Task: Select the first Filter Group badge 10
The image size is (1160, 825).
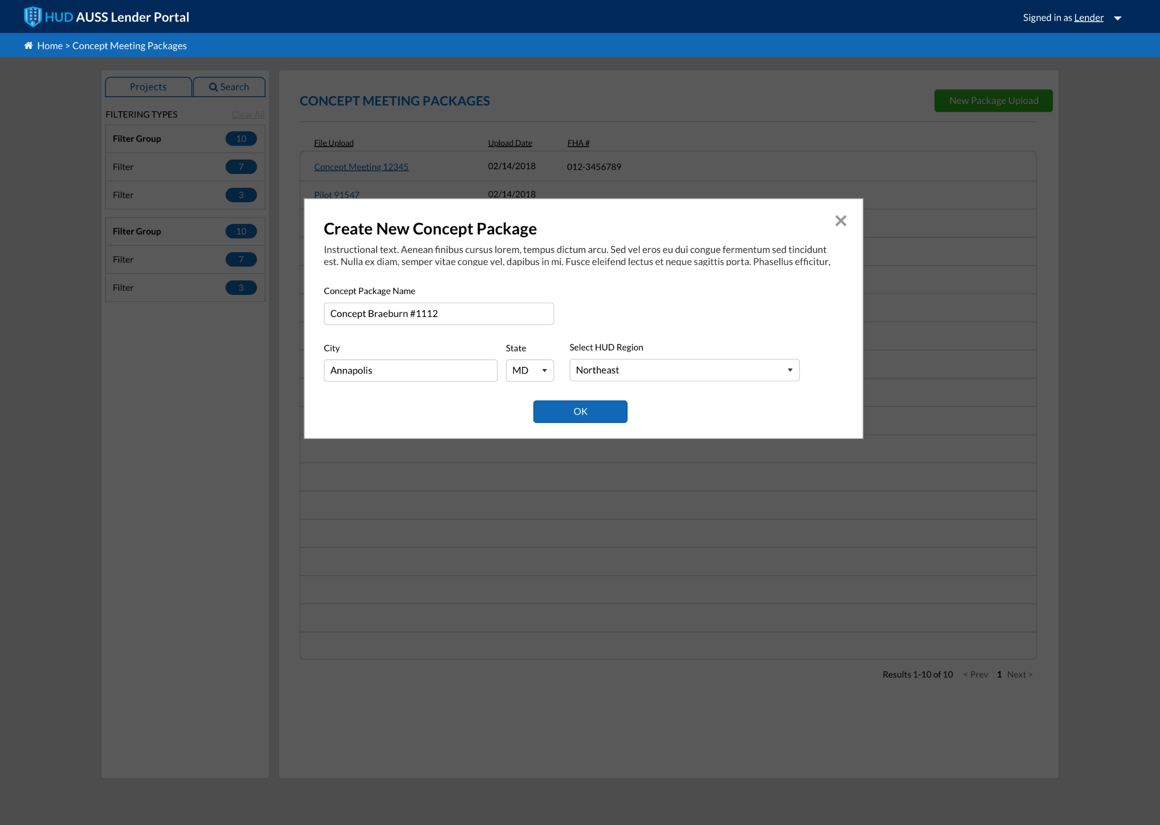Action: pyautogui.click(x=241, y=138)
